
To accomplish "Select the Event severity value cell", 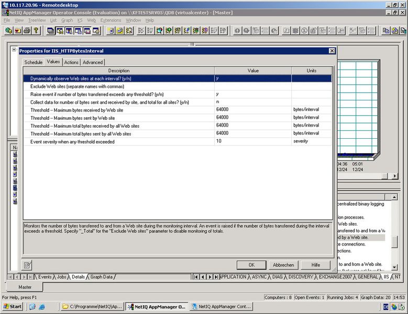I will [x=252, y=141].
